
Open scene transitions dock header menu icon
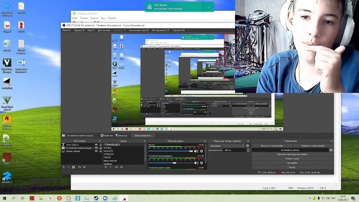248,141
